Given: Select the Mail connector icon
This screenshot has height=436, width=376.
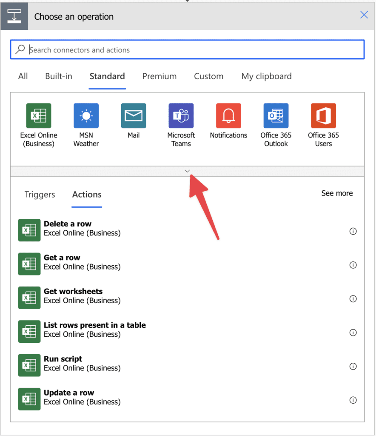Looking at the screenshot, I should point(134,115).
